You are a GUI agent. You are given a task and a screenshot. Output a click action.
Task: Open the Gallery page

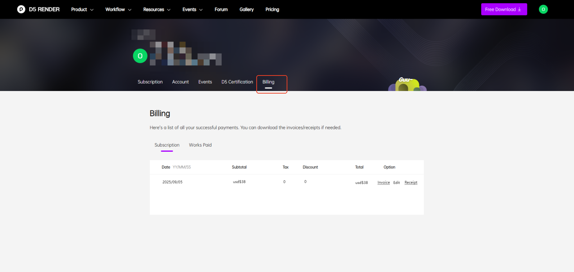tap(247, 9)
